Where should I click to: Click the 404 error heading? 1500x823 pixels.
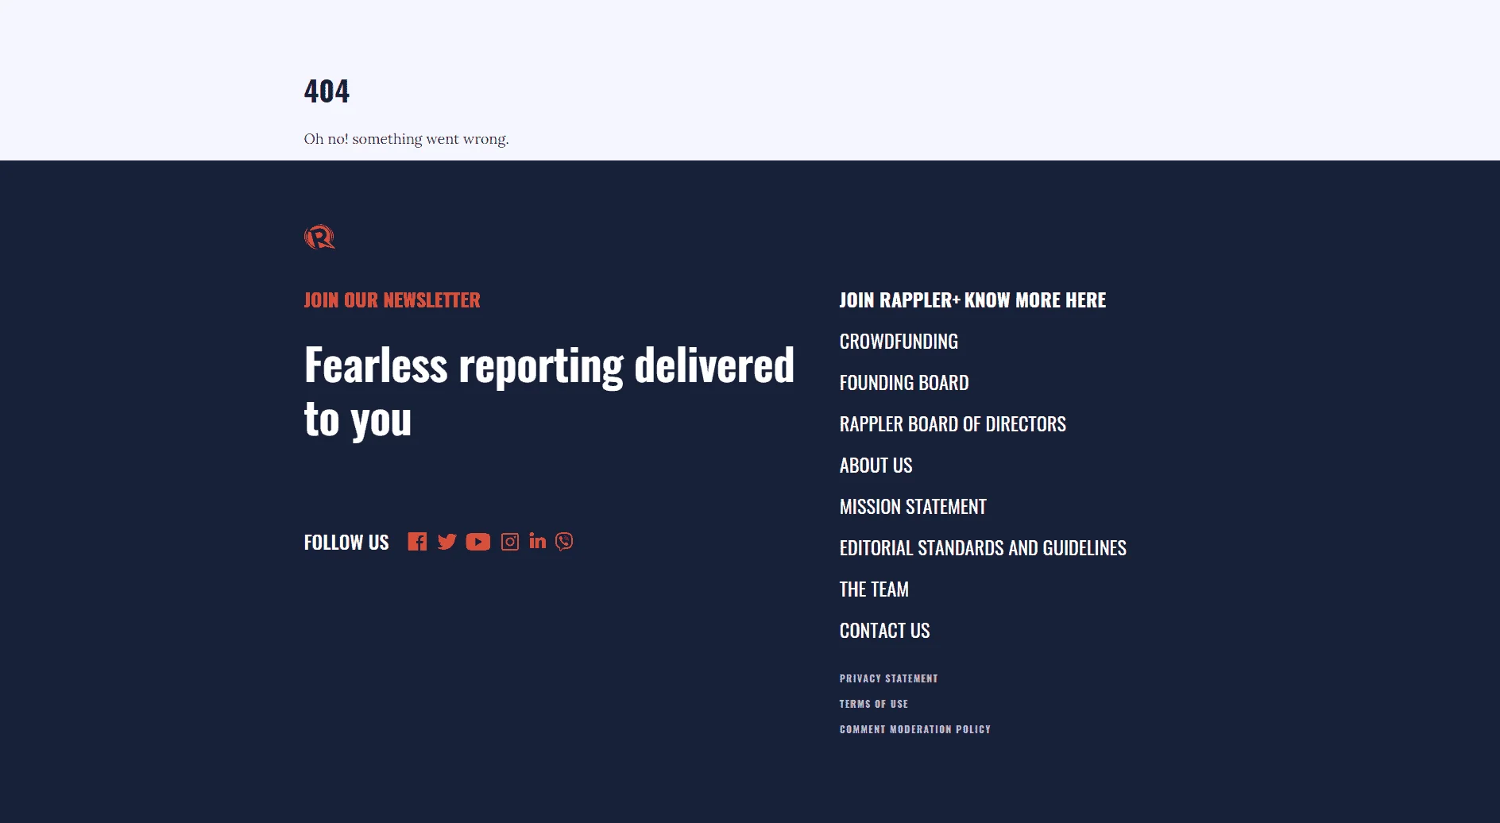tap(327, 91)
